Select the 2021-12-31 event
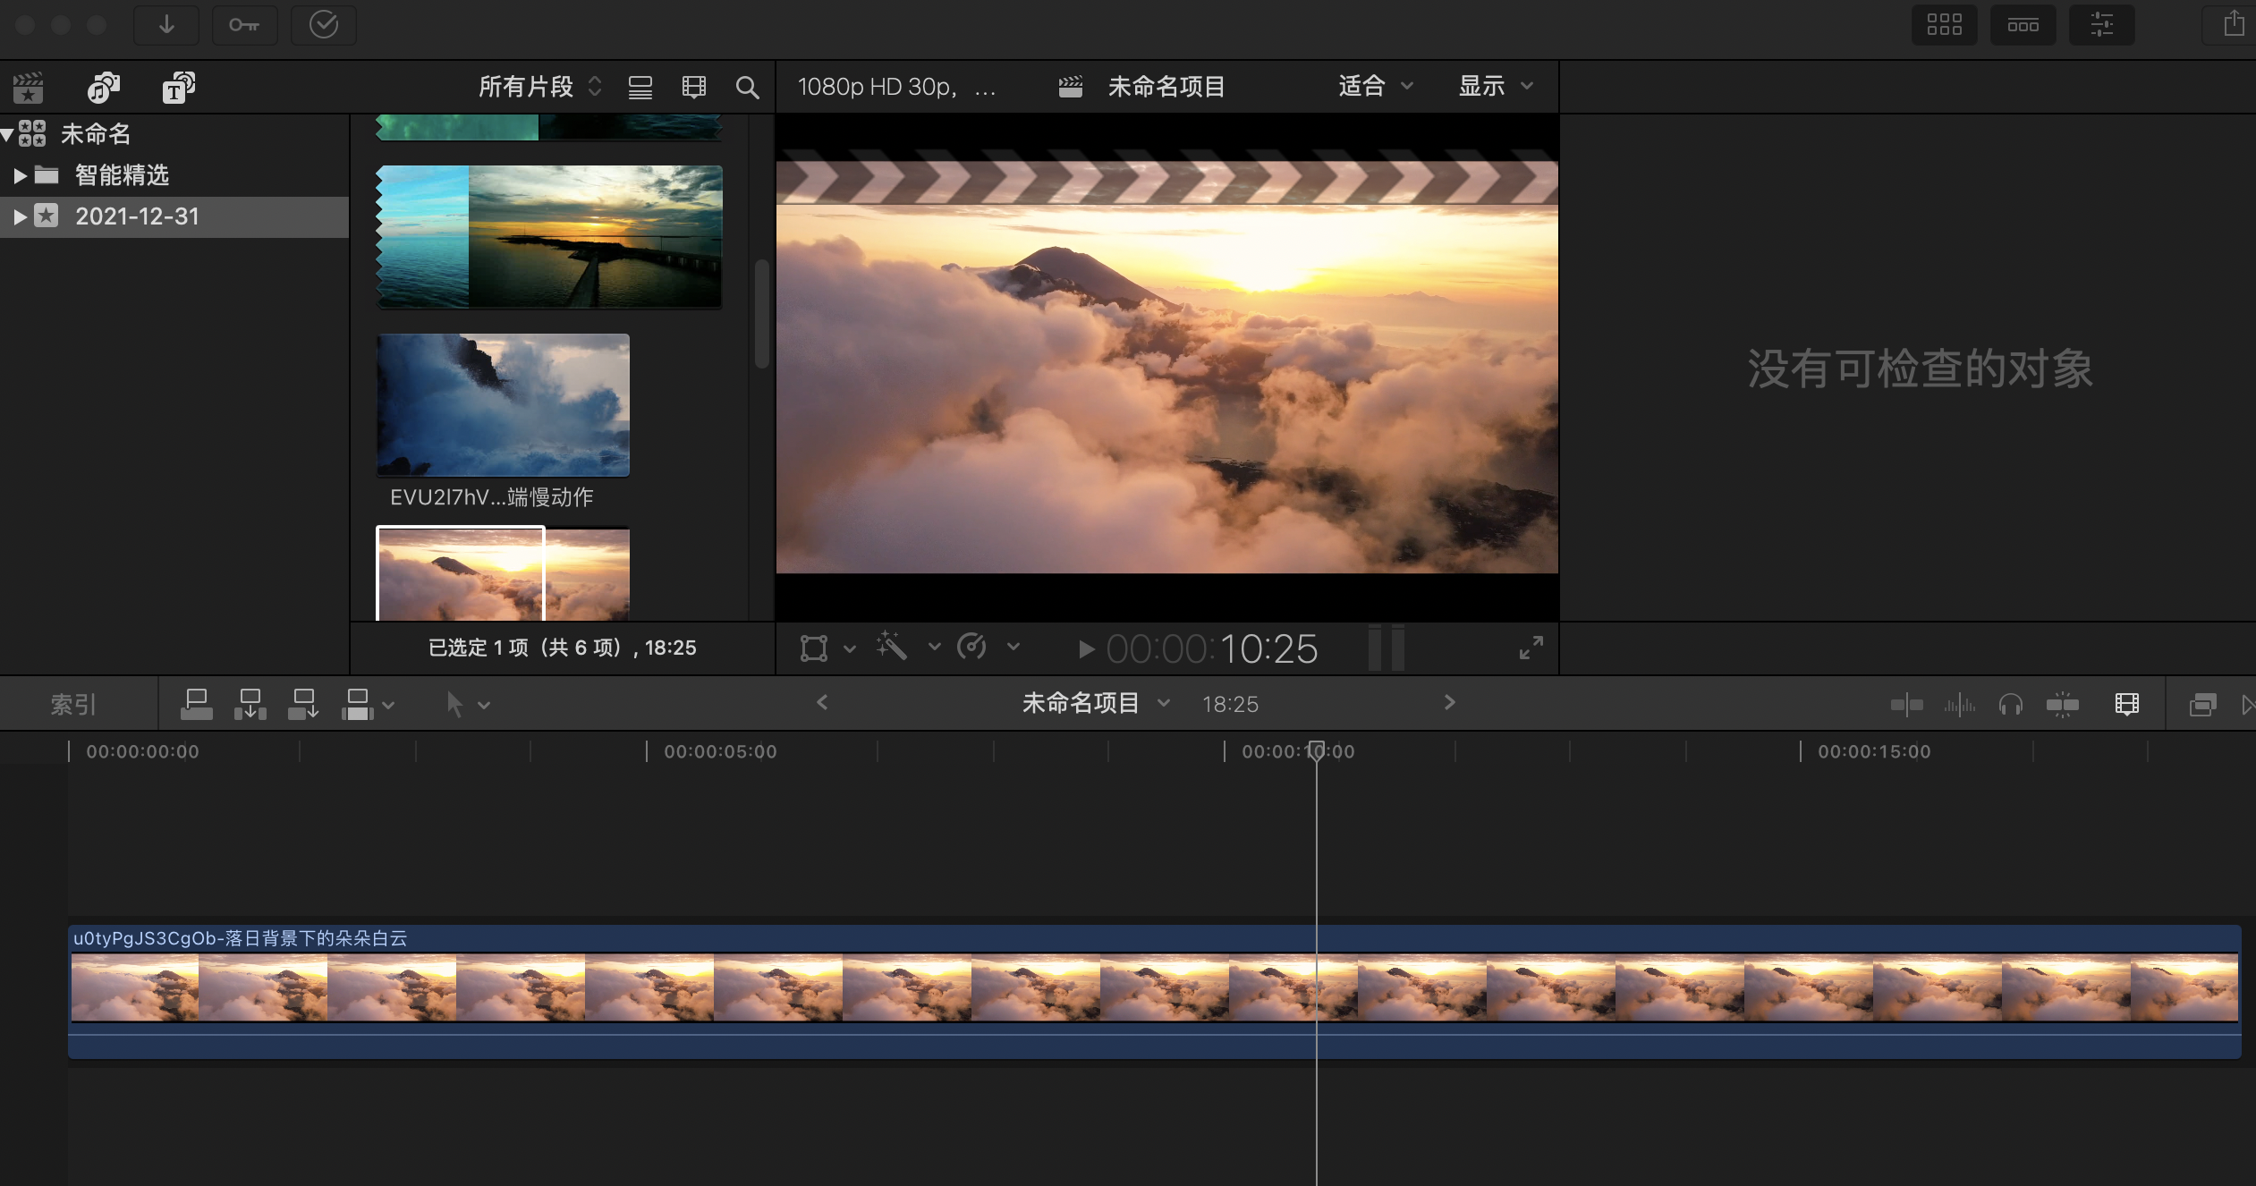The image size is (2256, 1186). (136, 216)
